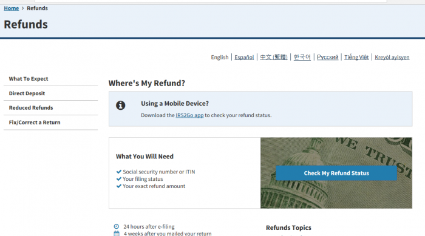425x236 pixels.
Task: Click the What You Will Need heading
Action: click(144, 157)
